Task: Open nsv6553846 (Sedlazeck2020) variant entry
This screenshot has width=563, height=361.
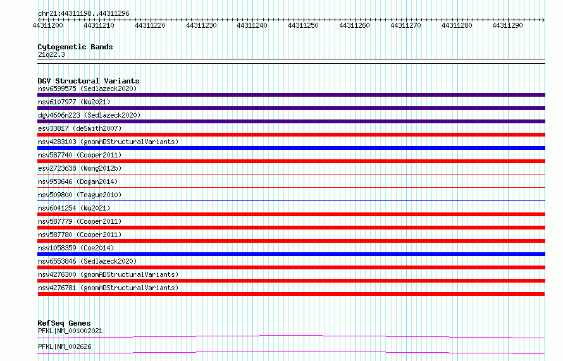Action: point(87,261)
